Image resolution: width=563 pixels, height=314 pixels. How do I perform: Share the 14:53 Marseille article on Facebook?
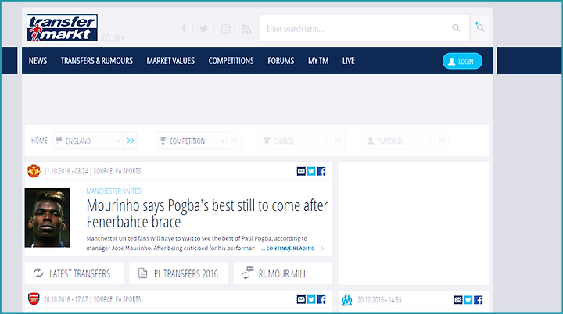[x=479, y=300]
